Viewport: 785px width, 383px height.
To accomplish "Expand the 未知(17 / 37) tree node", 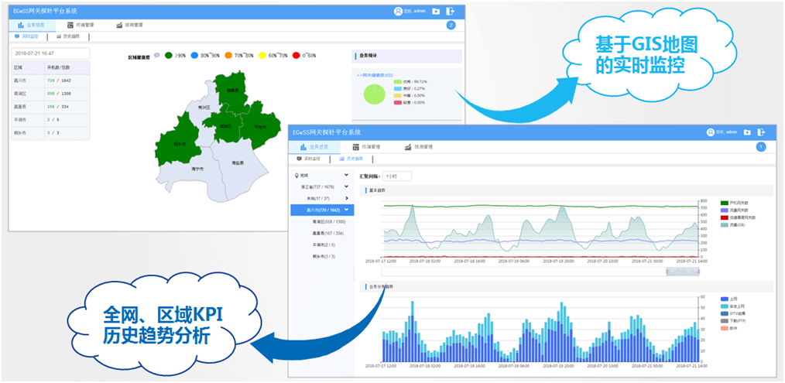I will pyautogui.click(x=347, y=198).
